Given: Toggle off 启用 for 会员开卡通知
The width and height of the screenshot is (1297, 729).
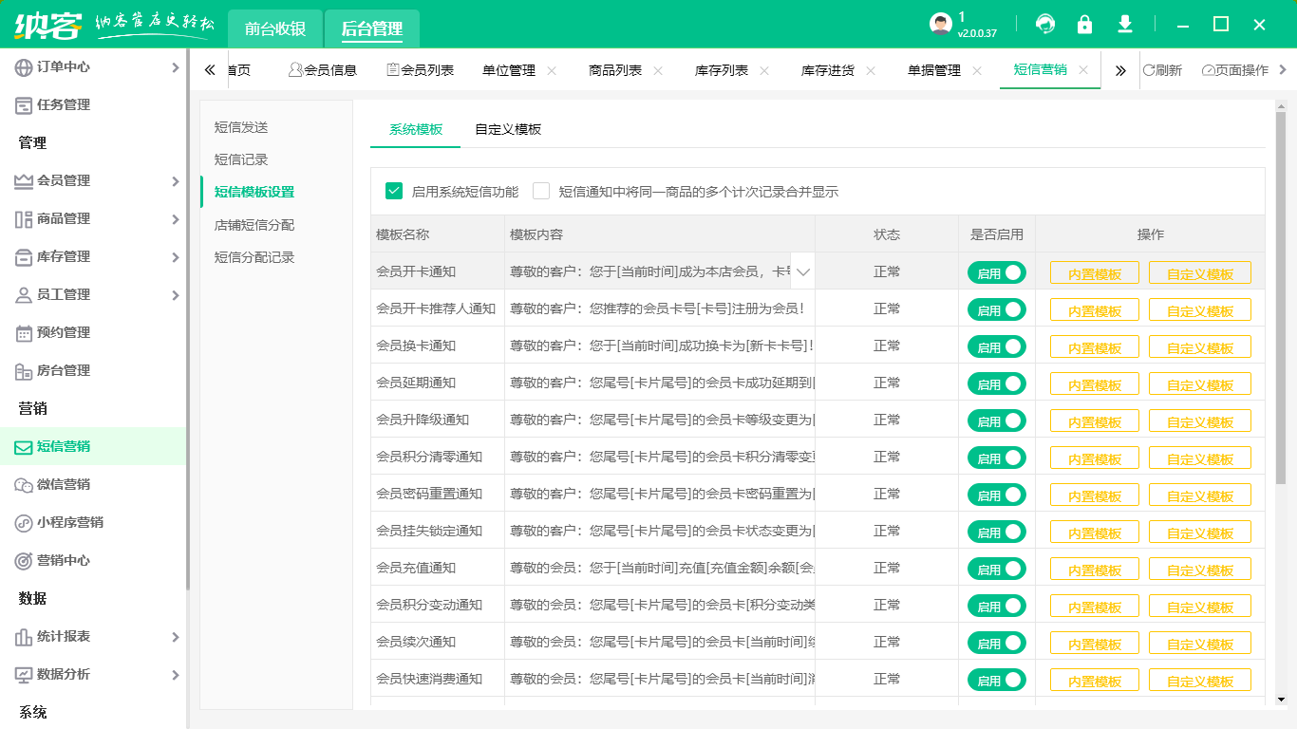Looking at the screenshot, I should 996,271.
